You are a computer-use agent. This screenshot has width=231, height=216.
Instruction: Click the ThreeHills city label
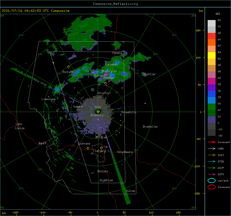tap(129, 112)
